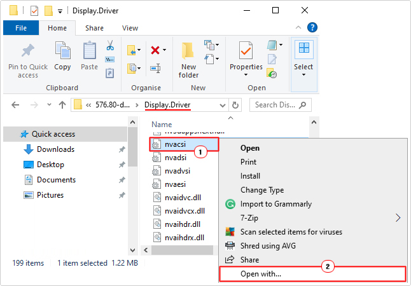Click the Open notepad icon in ribbon
The image size is (411, 286).
tap(272, 45)
